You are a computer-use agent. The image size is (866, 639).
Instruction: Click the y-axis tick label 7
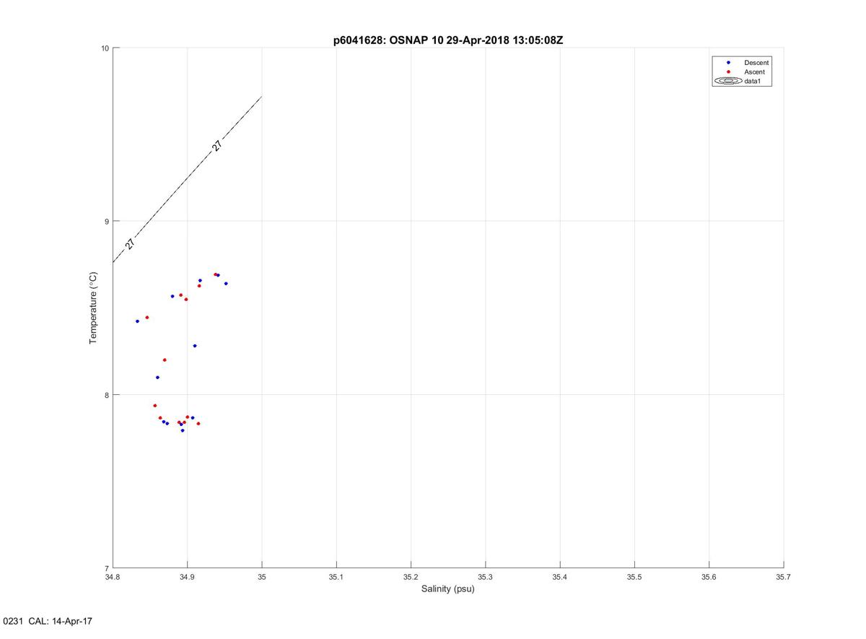[107, 568]
